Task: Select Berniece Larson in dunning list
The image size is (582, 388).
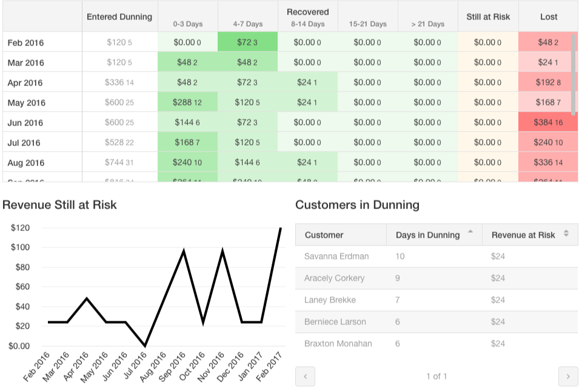Action: 334,322
